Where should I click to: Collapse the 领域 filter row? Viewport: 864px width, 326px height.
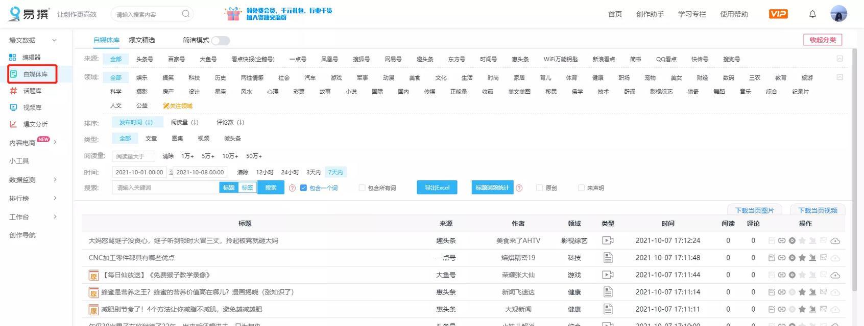[839, 77]
